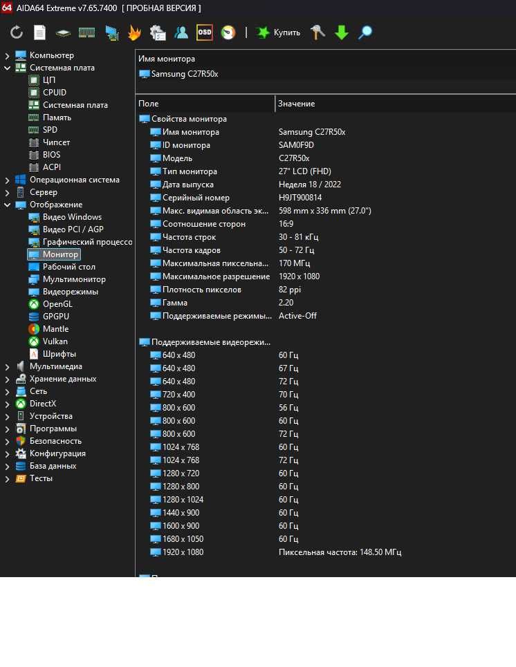Expand the Компьютер tree node
The width and height of the screenshot is (516, 667).
[7, 56]
